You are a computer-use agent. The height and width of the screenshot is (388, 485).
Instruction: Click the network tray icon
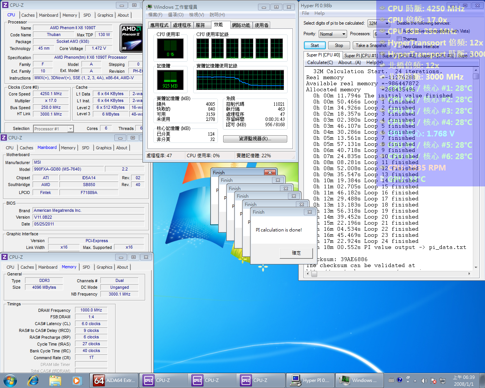(442, 380)
